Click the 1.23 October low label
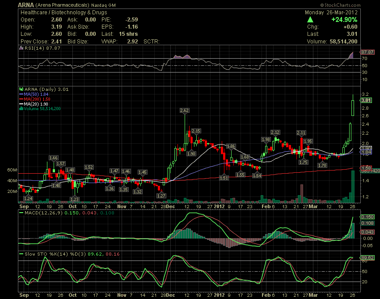Image resolution: width=380 pixels, height=299 pixels. 75,199
